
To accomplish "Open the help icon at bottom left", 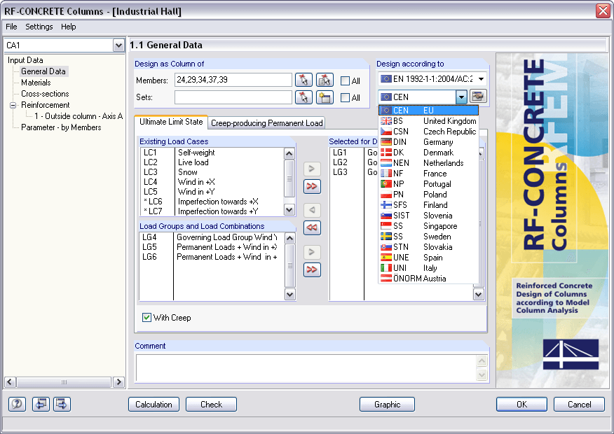I will point(17,404).
